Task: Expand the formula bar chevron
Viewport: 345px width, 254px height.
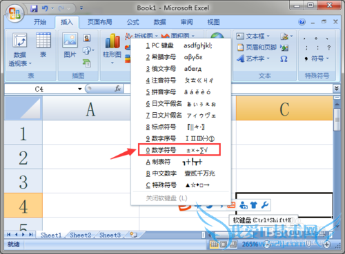Action: [x=337, y=88]
